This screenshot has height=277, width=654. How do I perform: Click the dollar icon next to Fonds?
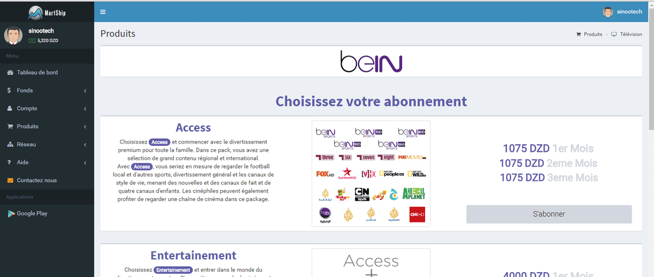point(9,90)
